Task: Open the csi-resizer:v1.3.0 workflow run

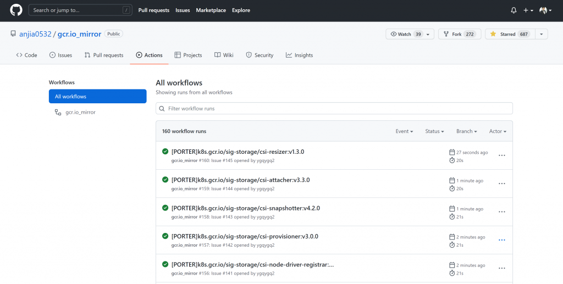Action: tap(238, 152)
